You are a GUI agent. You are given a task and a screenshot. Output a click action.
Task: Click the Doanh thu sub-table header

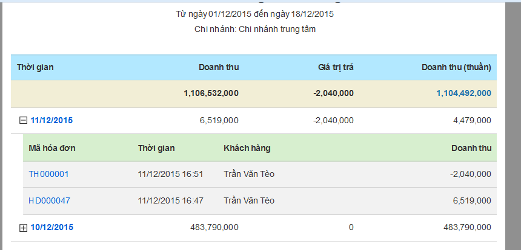click(471, 148)
